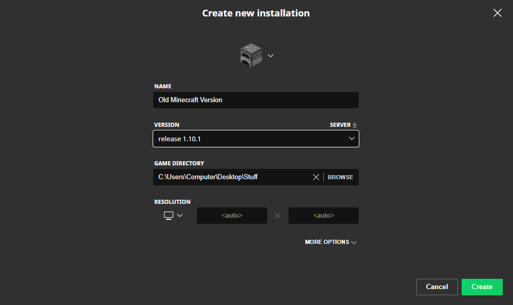Viewport: 513px width, 305px height.
Task: Click the resolution height auto field
Action: click(x=323, y=216)
